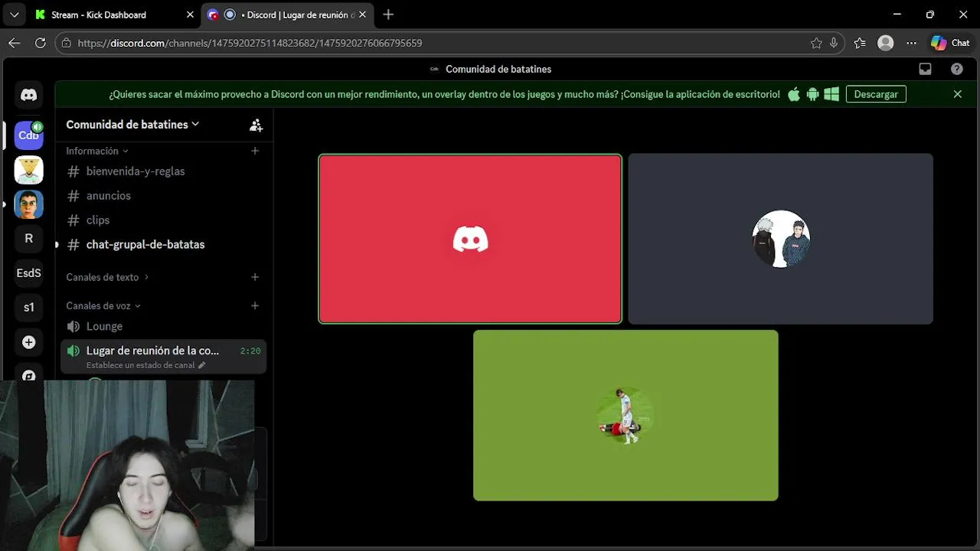The image size is (980, 551).
Task: Open the s1 server
Action: [x=28, y=308]
